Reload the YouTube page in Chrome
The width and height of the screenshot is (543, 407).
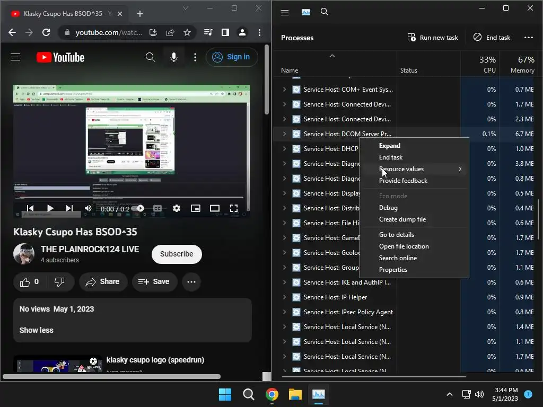(x=46, y=32)
